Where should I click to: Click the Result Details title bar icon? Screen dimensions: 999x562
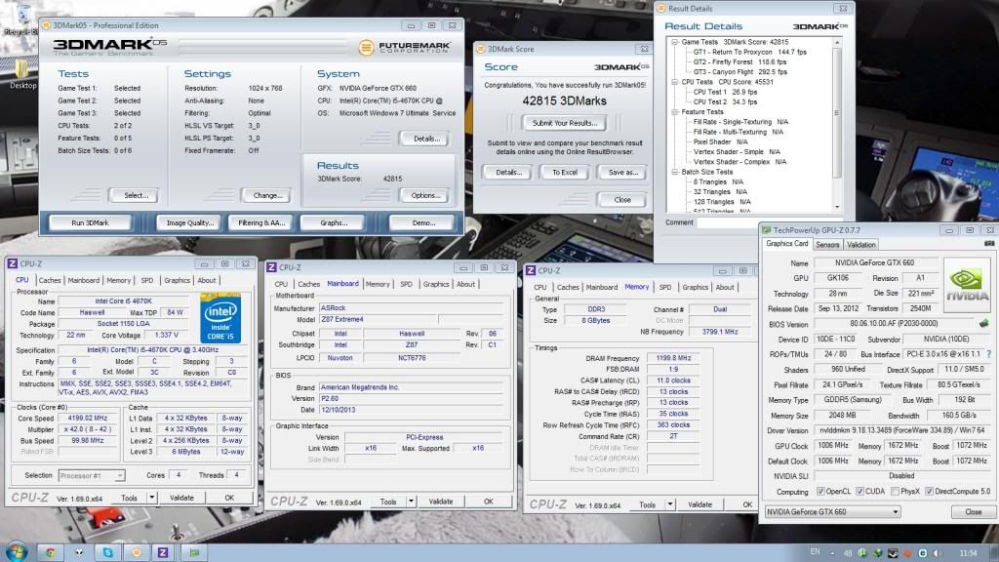661,8
